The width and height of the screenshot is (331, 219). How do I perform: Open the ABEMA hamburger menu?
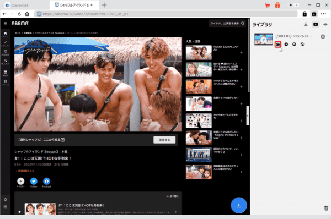[6, 23]
